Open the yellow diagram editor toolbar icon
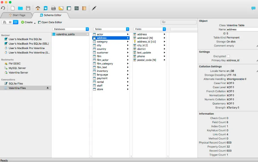This screenshot has width=258, height=162. point(61,8)
